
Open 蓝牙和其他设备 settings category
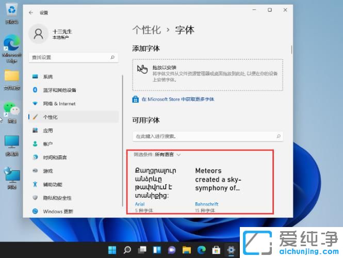[x=73, y=90]
